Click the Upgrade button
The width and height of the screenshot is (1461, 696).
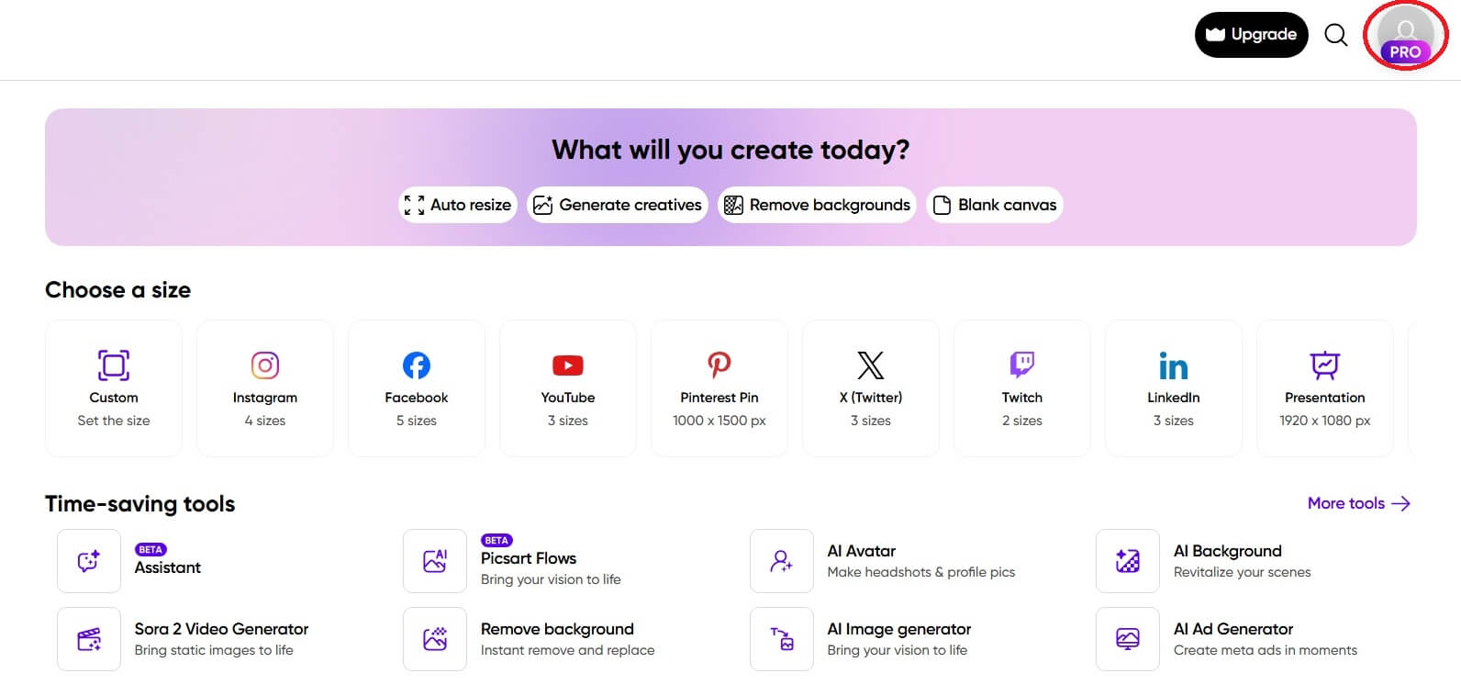tap(1251, 35)
